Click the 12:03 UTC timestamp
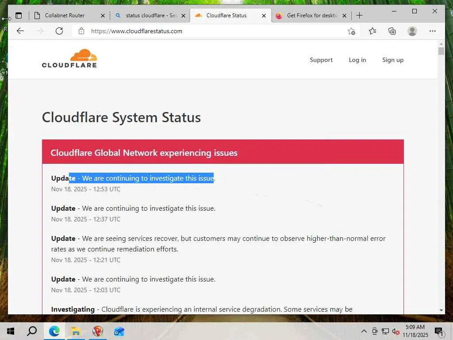Viewport: 453px width, 340px height. click(85, 290)
